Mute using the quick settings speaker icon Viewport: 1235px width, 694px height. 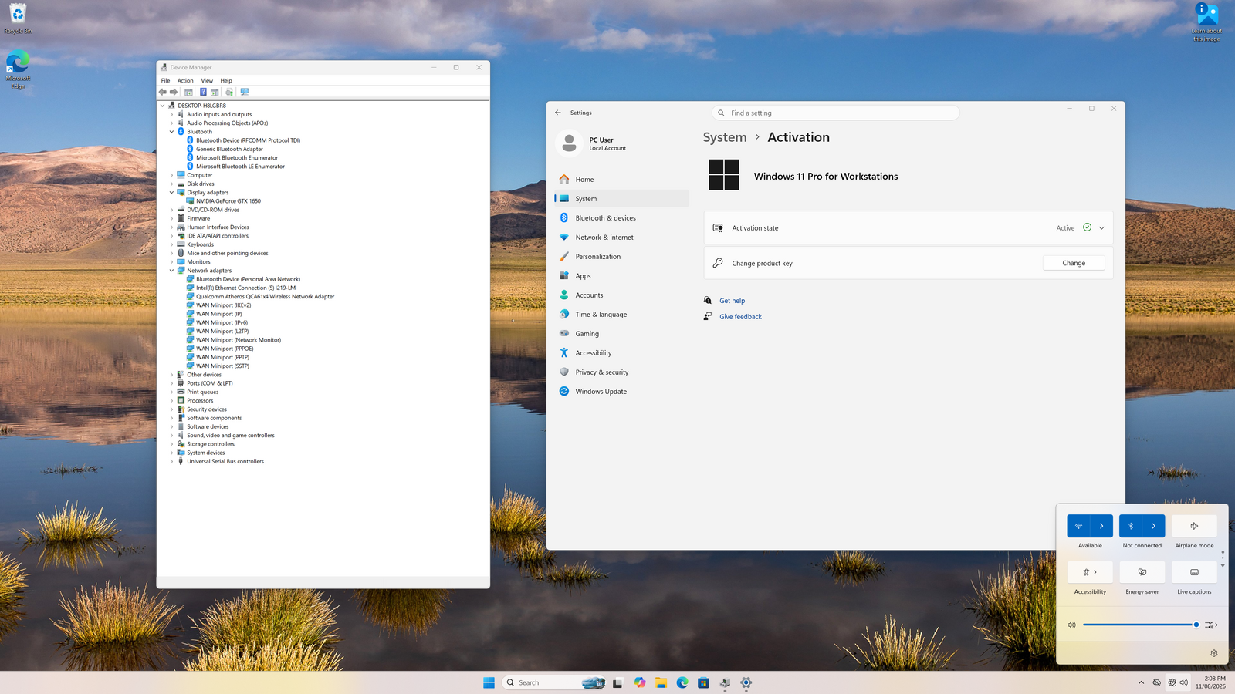1071,625
